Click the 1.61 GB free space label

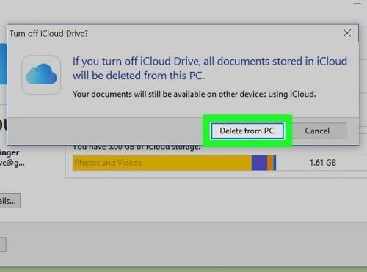click(x=323, y=163)
